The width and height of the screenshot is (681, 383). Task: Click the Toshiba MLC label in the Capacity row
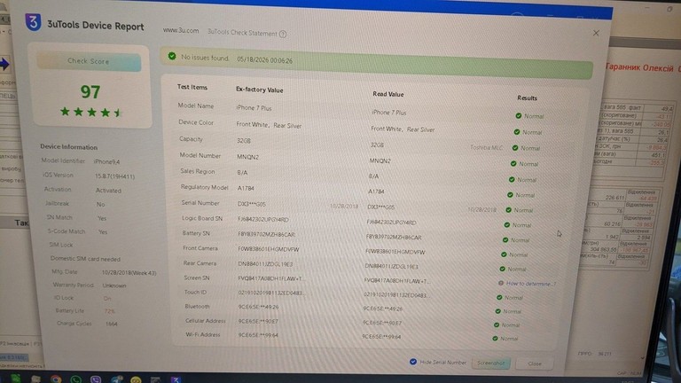click(486, 148)
